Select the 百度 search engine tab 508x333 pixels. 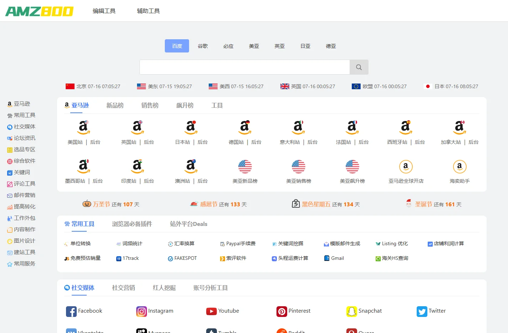[177, 46]
